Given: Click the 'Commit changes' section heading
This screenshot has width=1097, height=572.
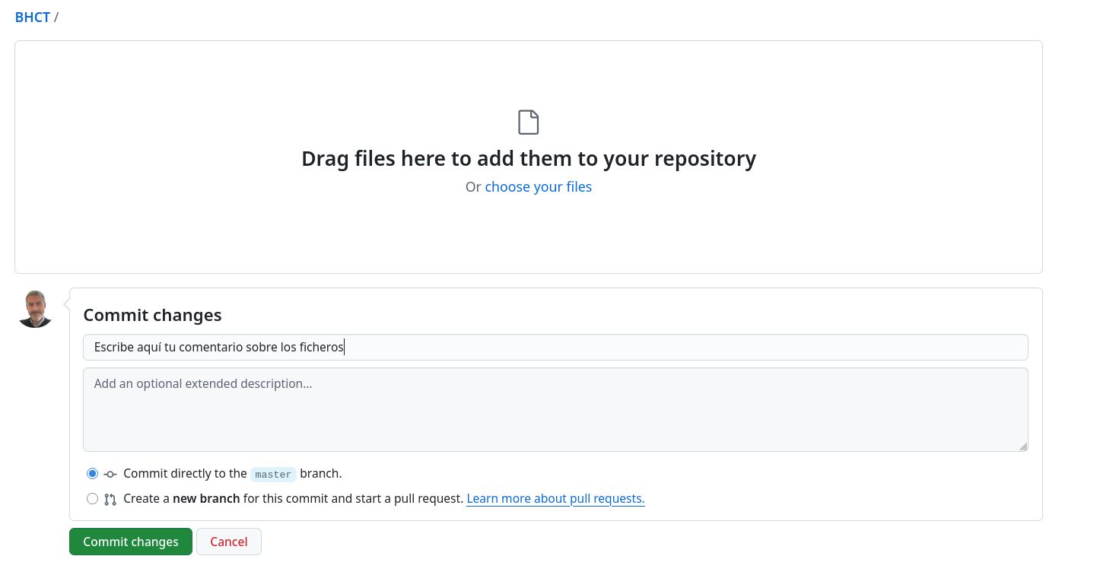Looking at the screenshot, I should coord(152,315).
